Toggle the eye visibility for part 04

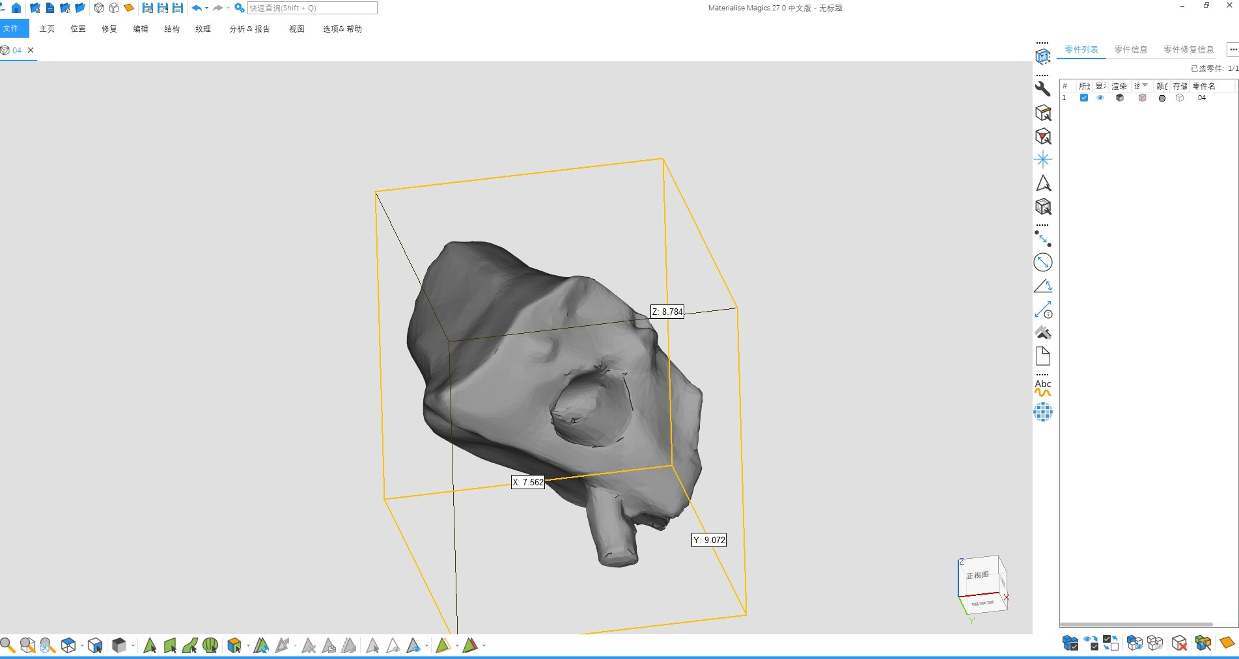[x=1100, y=98]
